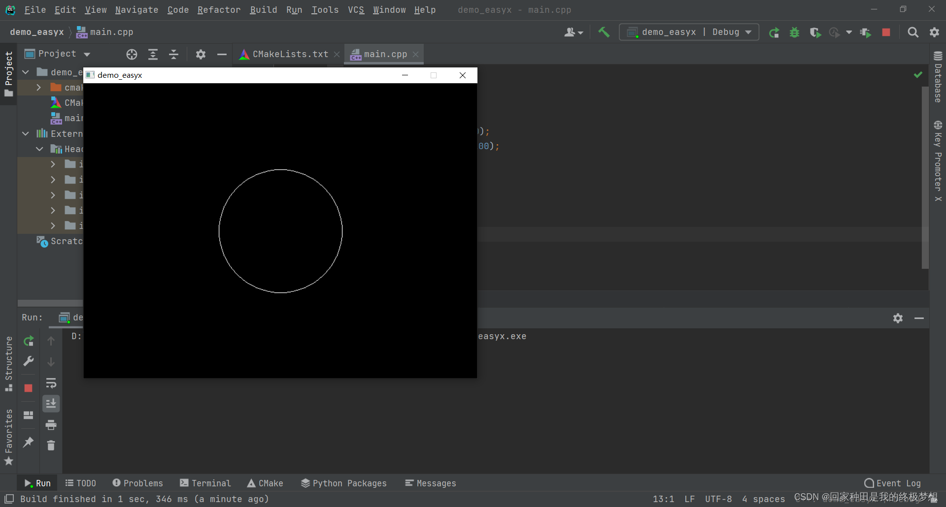Toggle Scroll to End in console

51,403
